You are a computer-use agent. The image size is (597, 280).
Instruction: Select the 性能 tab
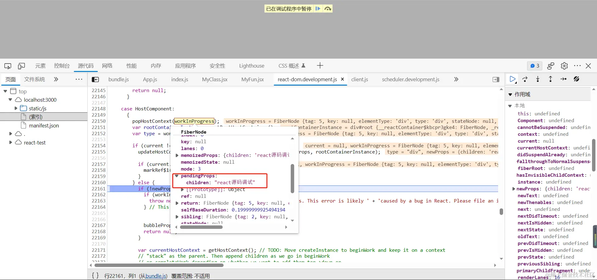pos(132,66)
